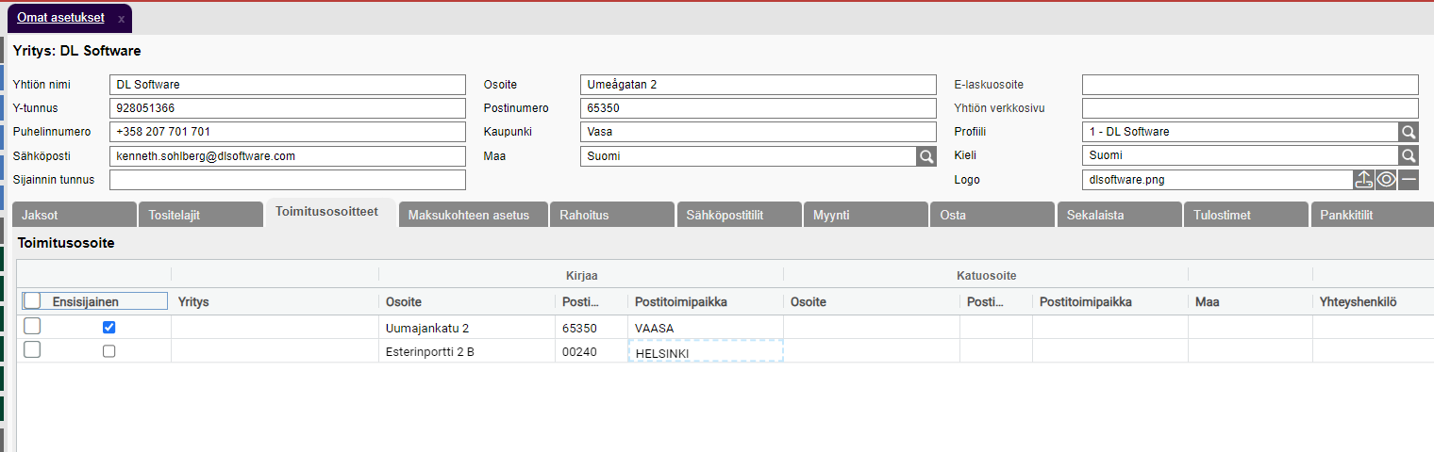1434x452 pixels.
Task: Go to the Sähköpostitilit tab
Action: [x=739, y=215]
